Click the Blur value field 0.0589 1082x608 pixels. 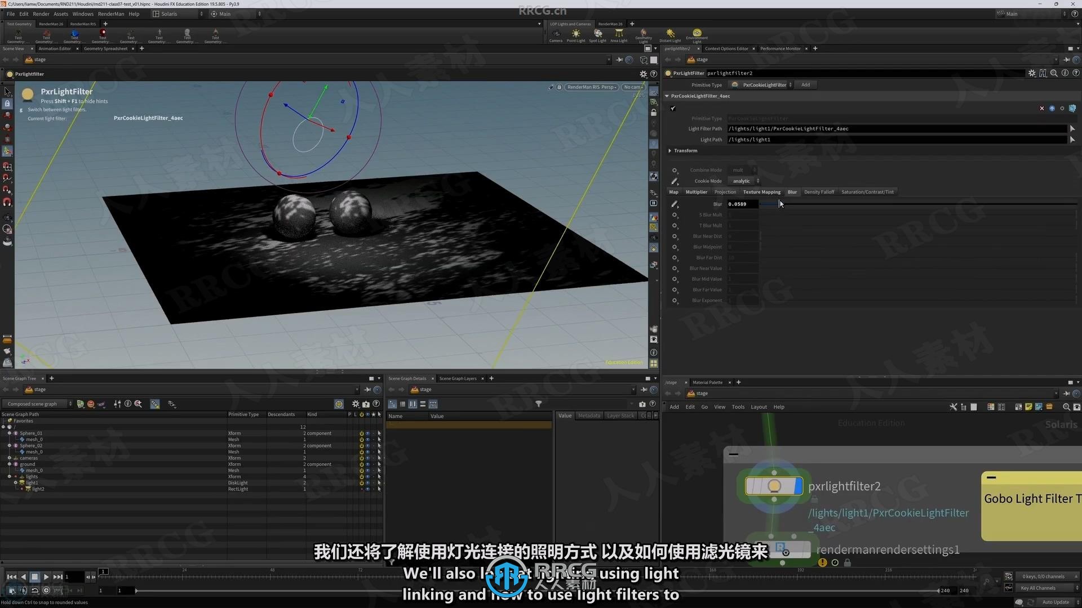(742, 204)
